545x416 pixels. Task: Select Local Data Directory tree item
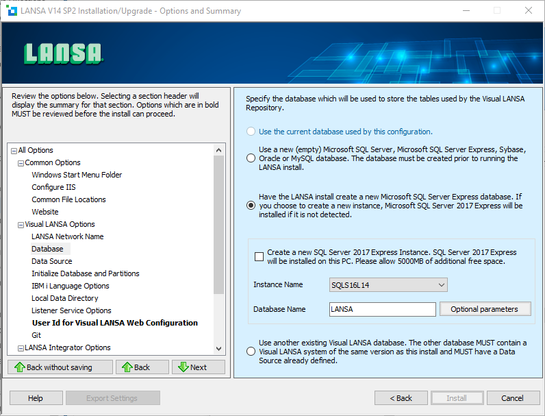coord(64,298)
